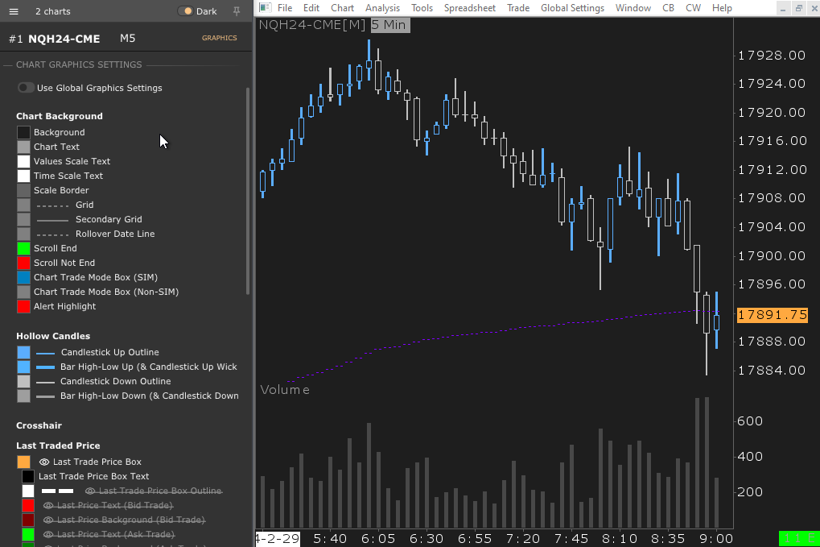820x547 pixels.
Task: Toggle visibility of Last Trade Price Box Outline
Action: pos(90,491)
